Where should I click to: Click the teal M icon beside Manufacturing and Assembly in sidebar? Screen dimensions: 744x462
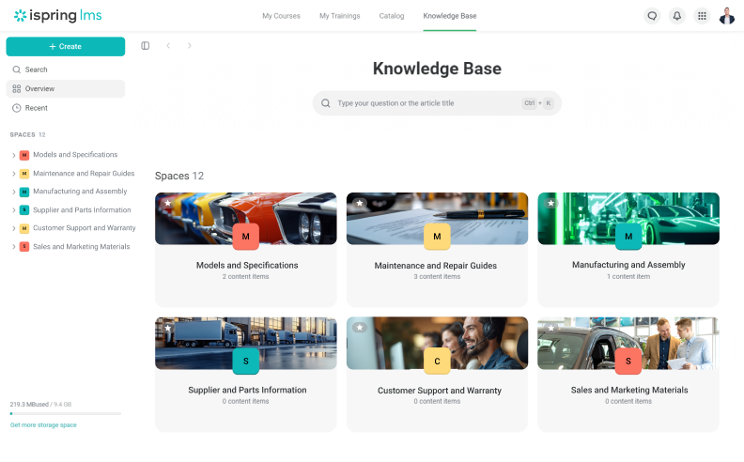coord(24,192)
